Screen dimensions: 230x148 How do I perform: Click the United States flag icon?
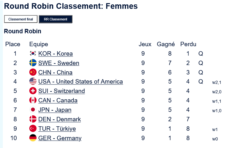(x=33, y=82)
